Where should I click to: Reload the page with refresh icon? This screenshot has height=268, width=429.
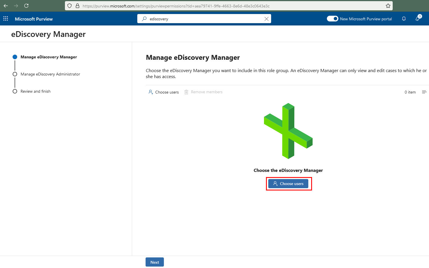coord(26,6)
